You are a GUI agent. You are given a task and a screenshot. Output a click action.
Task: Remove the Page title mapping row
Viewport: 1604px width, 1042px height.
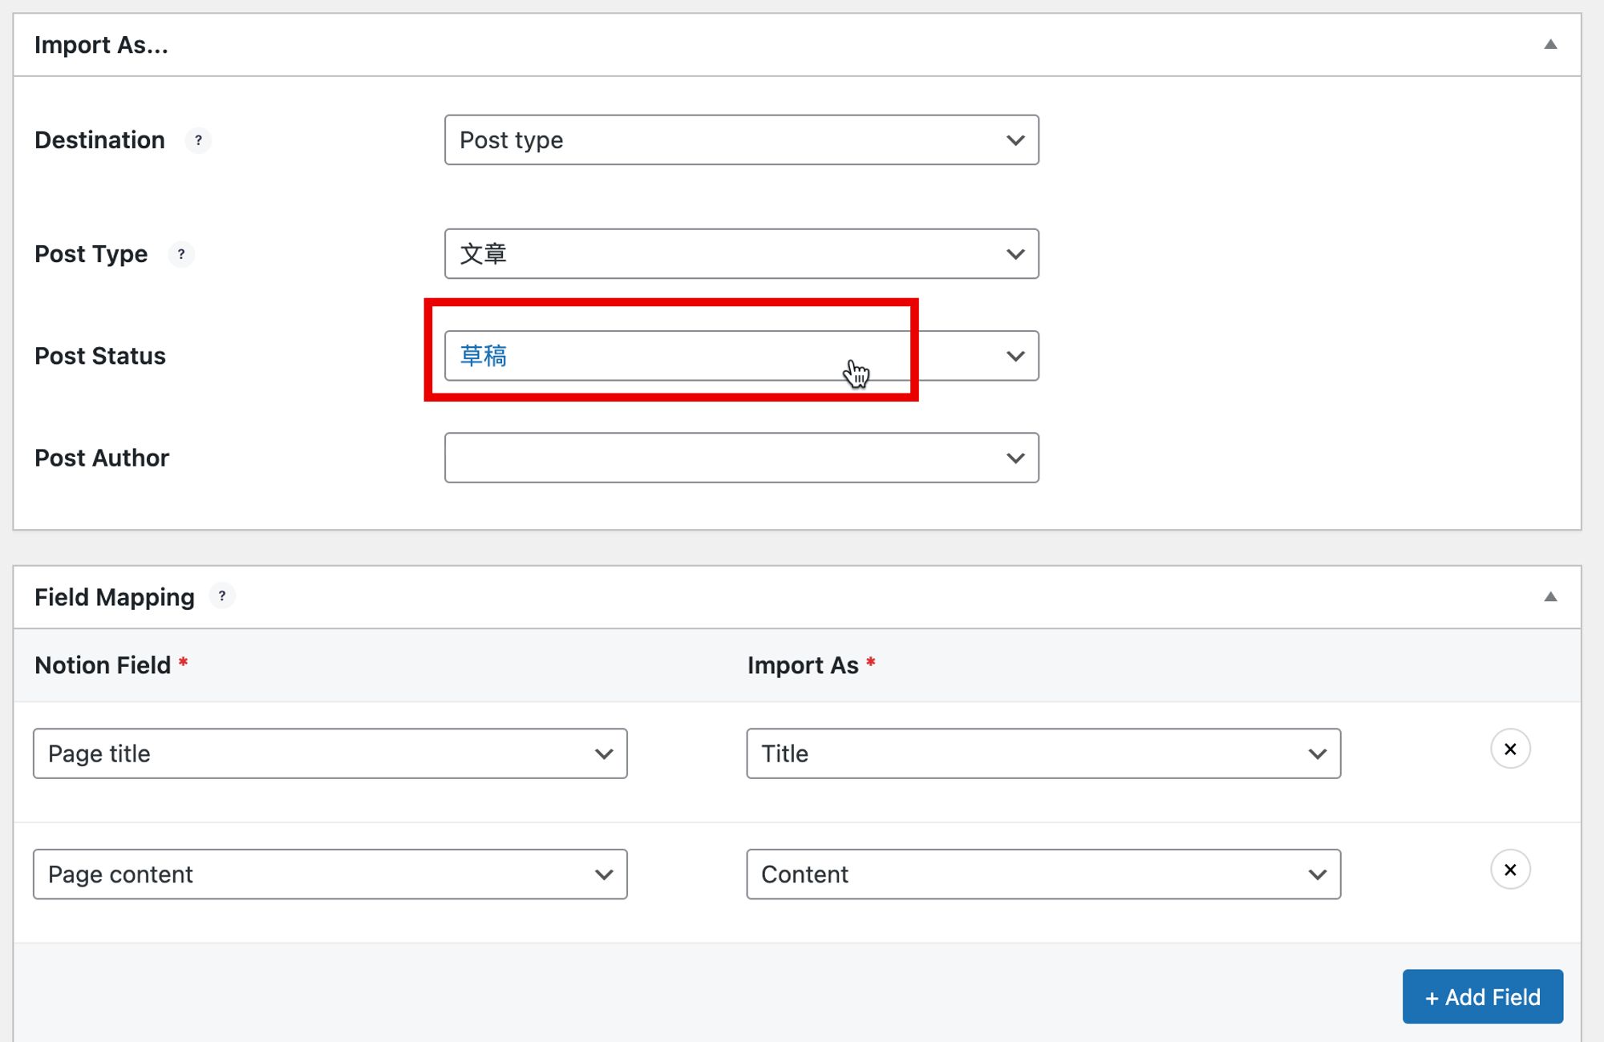pyautogui.click(x=1510, y=749)
